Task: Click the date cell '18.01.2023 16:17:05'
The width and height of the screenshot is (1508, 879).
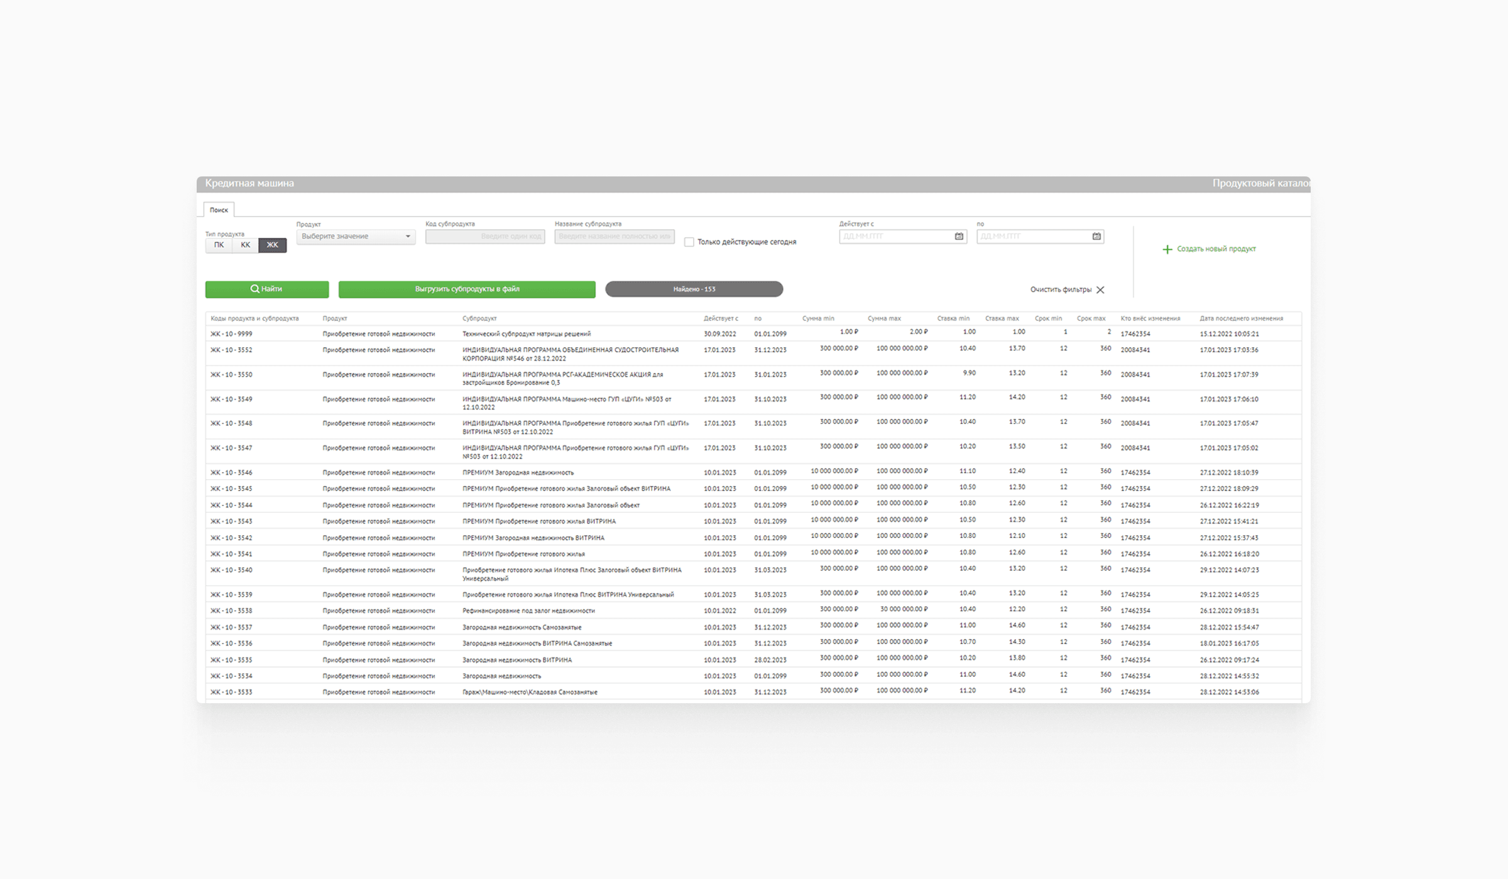Action: 1229,643
